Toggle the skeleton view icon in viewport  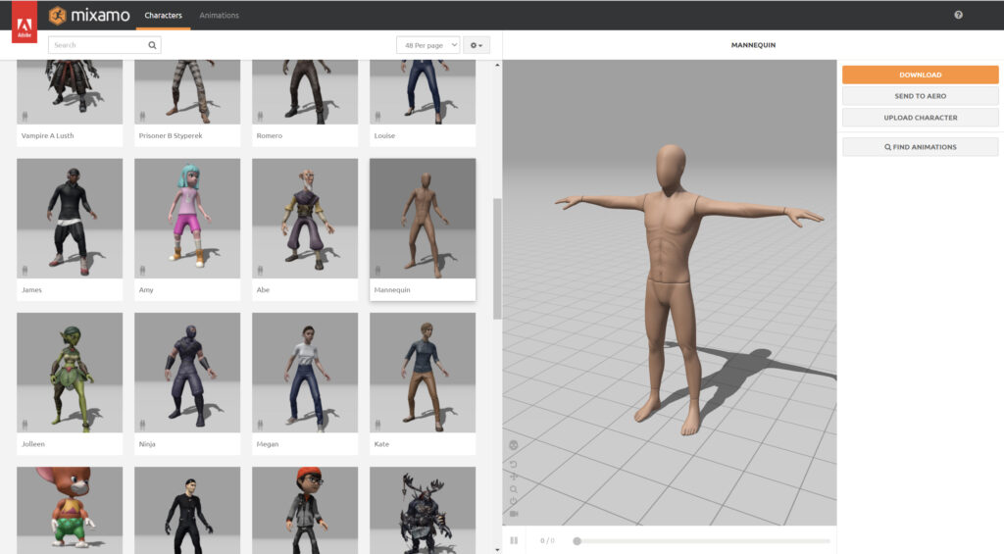coord(514,445)
